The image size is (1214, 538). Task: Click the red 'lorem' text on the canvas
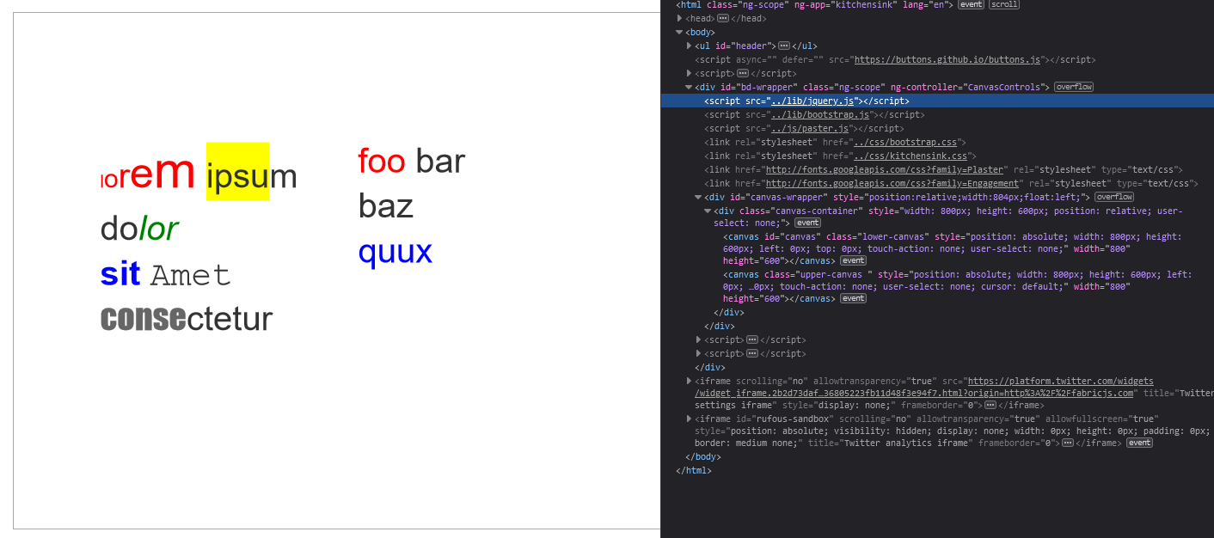(x=148, y=174)
